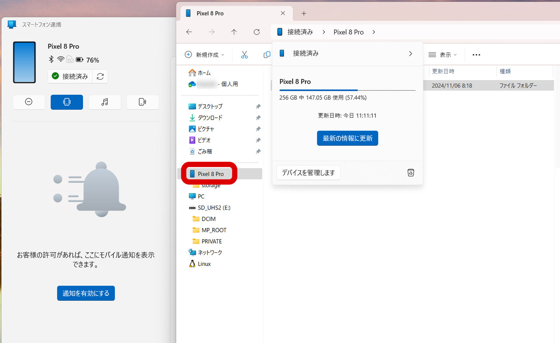Open the See more ellipsis menu
Image resolution: width=560 pixels, height=343 pixels.
(x=476, y=54)
